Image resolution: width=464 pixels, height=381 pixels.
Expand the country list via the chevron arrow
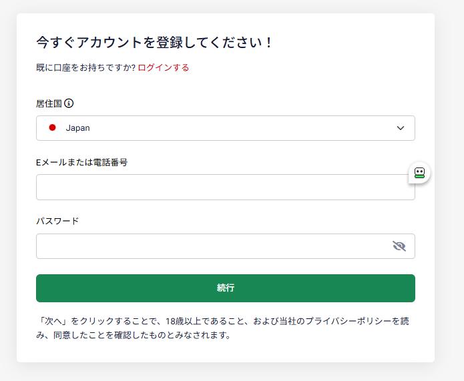click(401, 128)
